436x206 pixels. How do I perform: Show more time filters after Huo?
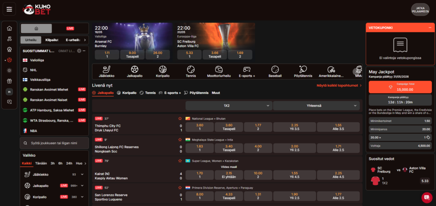click(x=85, y=163)
